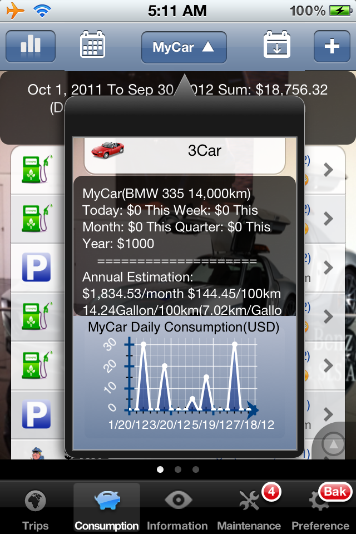Add a new consumption record

click(332, 46)
